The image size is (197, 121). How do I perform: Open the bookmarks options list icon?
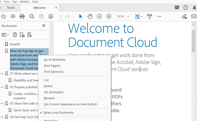pos(5,35)
